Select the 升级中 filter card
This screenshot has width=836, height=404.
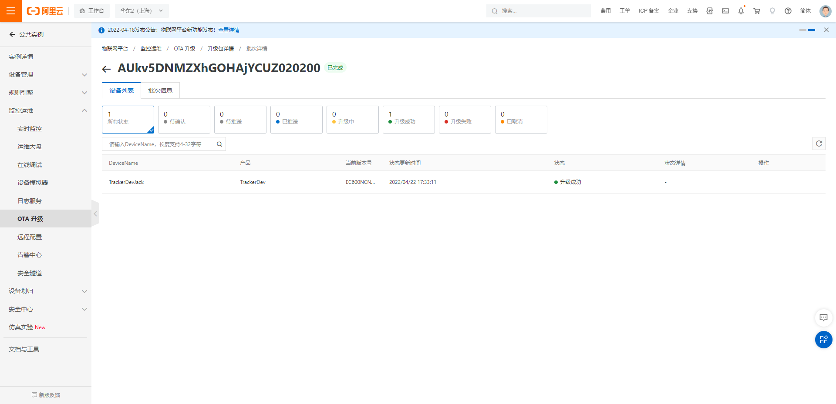click(x=353, y=120)
